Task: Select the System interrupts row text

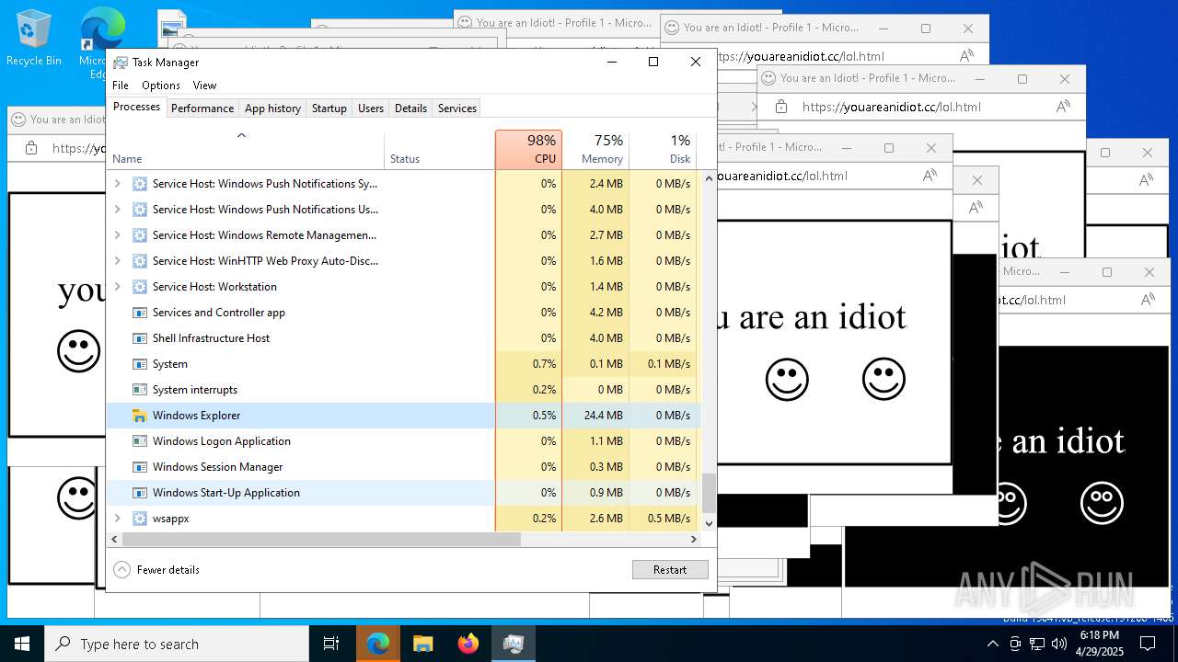Action: pyautogui.click(x=195, y=390)
